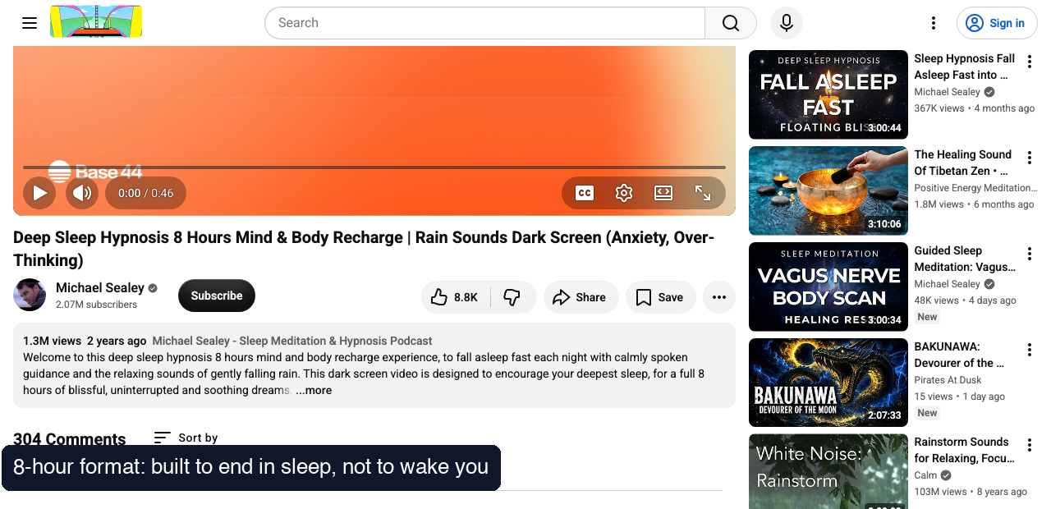Image resolution: width=1051 pixels, height=509 pixels.
Task: Open Sleep Meditation & Hypnosis Podcast link
Action: pos(292,341)
